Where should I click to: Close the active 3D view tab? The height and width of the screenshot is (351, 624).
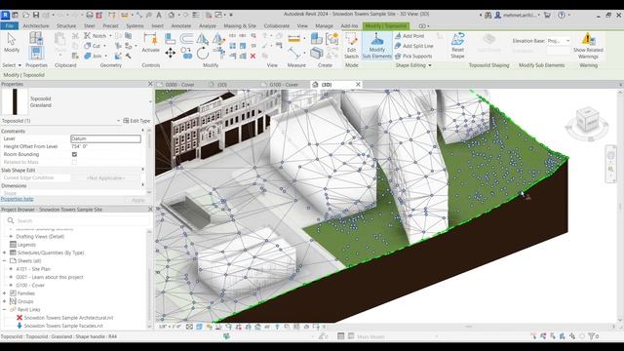point(358,85)
